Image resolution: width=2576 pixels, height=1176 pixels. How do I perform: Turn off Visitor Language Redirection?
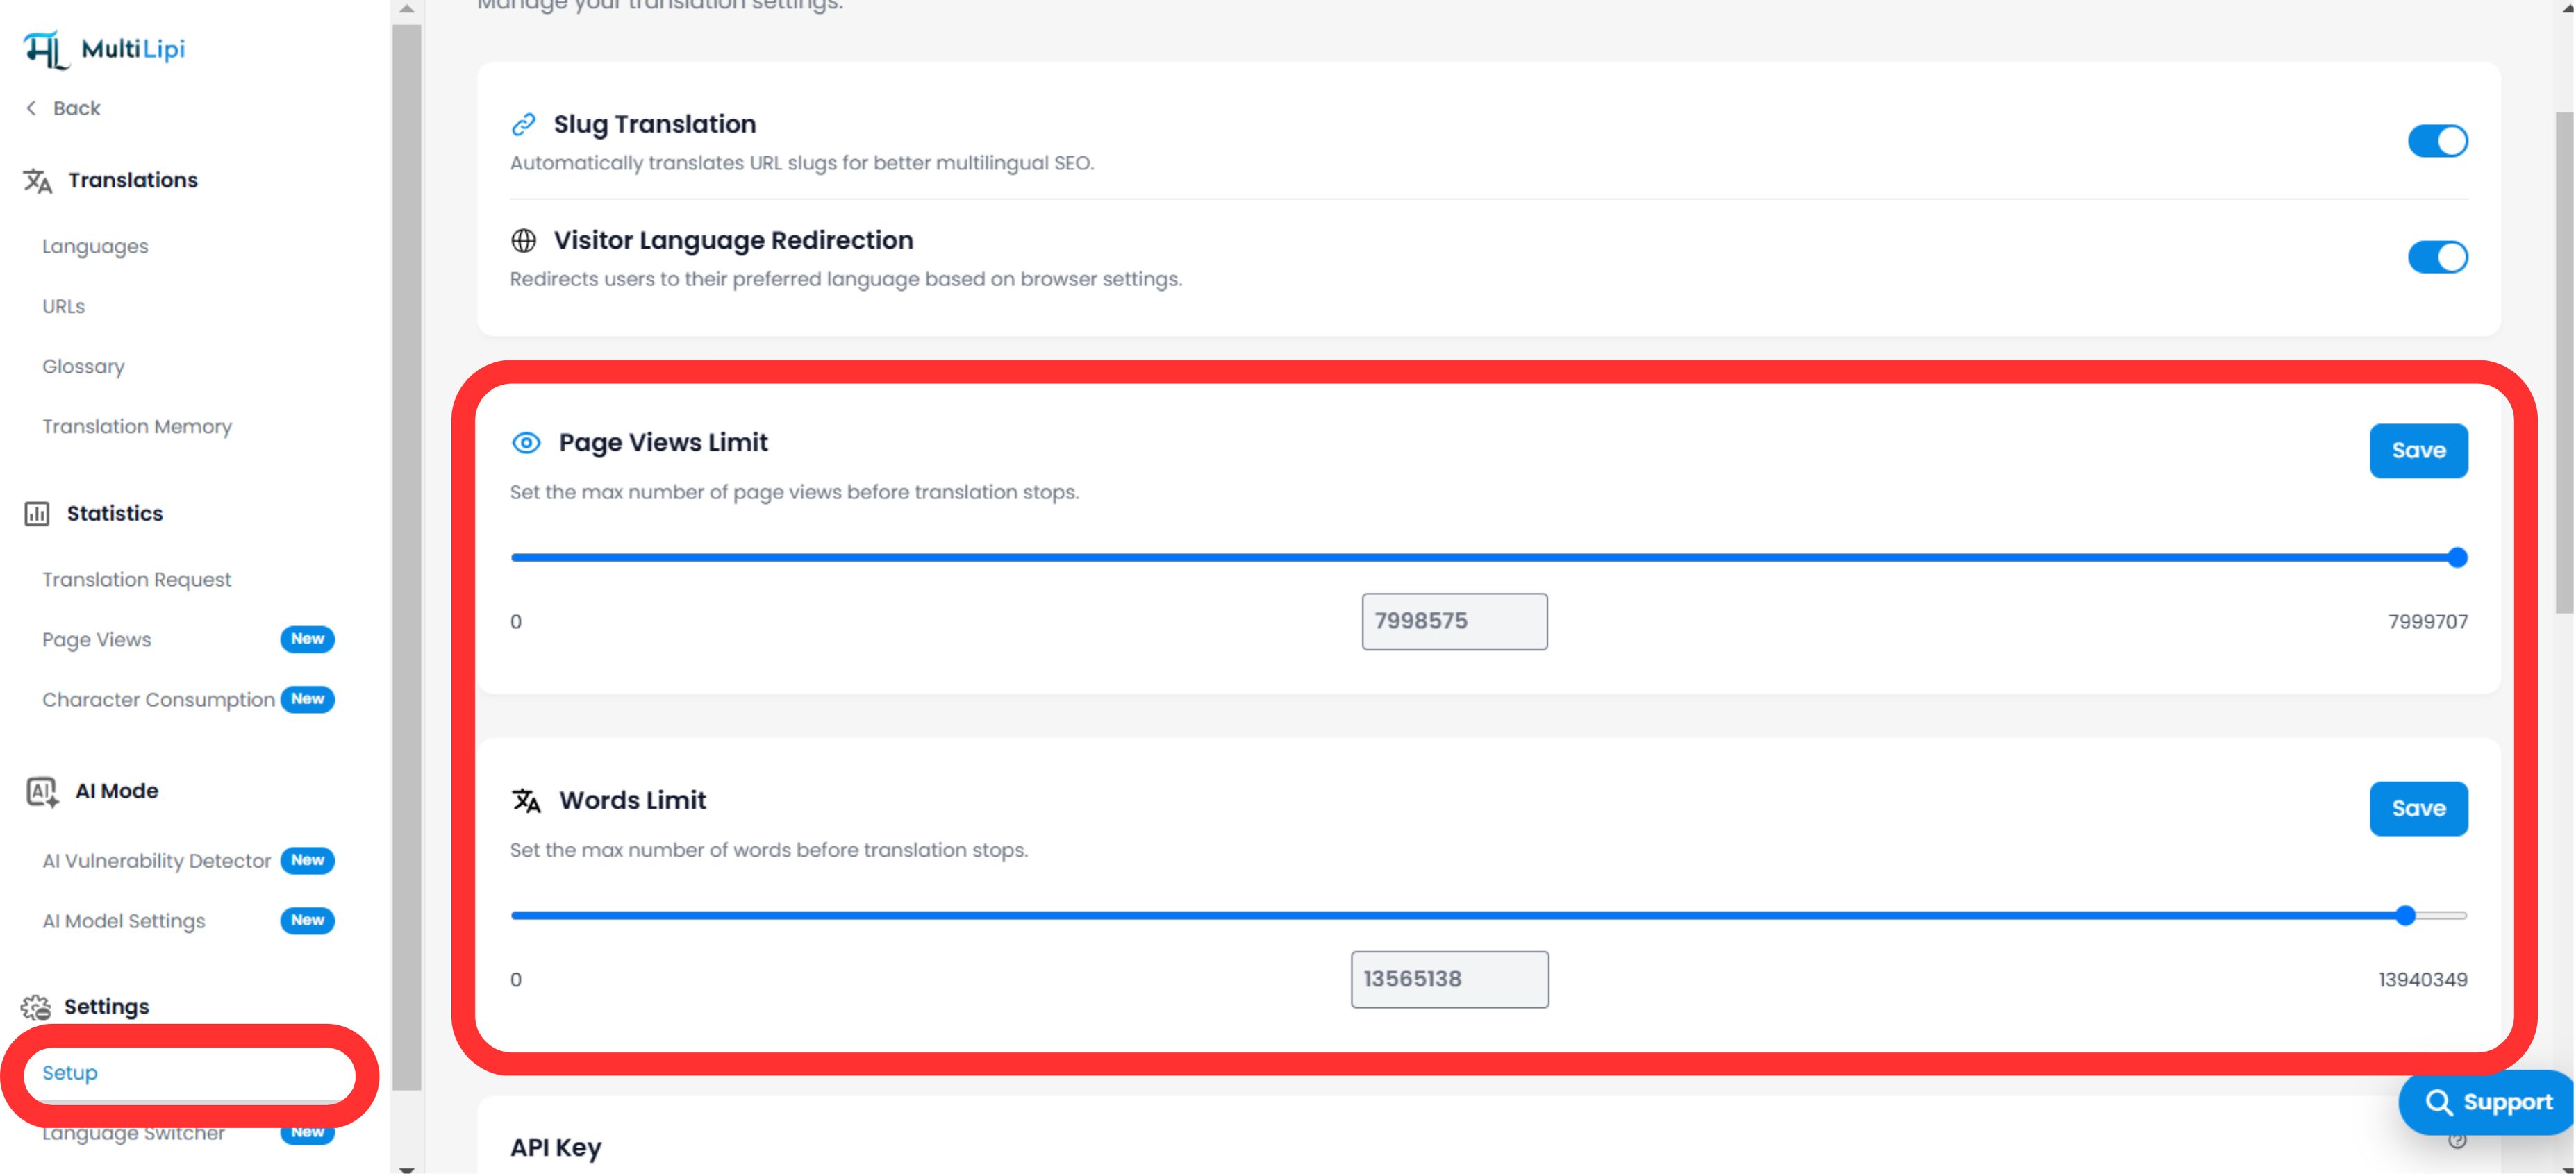click(2438, 257)
